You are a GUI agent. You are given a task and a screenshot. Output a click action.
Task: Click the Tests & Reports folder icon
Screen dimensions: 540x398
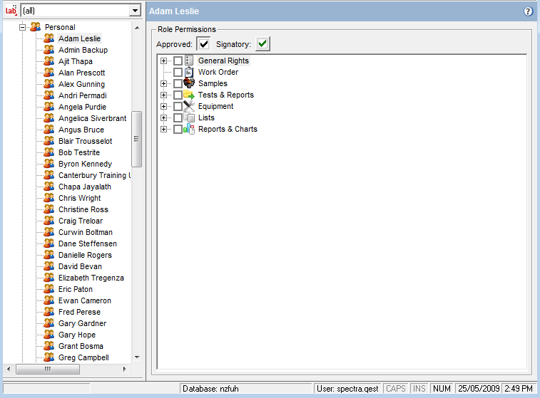point(189,95)
